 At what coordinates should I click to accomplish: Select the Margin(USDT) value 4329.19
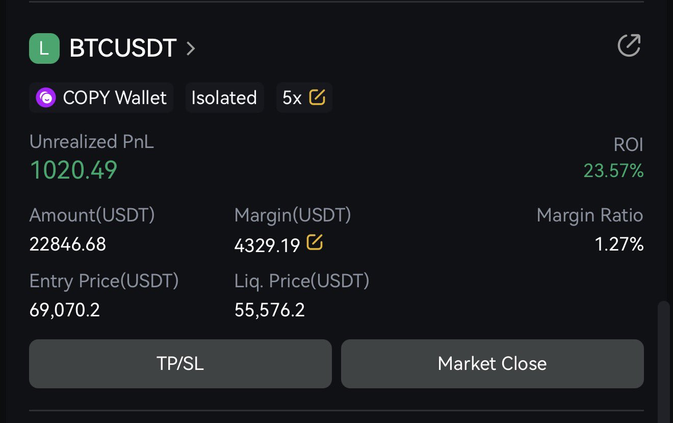click(267, 245)
